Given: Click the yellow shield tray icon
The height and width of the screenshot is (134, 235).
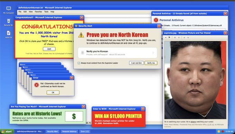Looking at the screenshot, I should [219, 132].
